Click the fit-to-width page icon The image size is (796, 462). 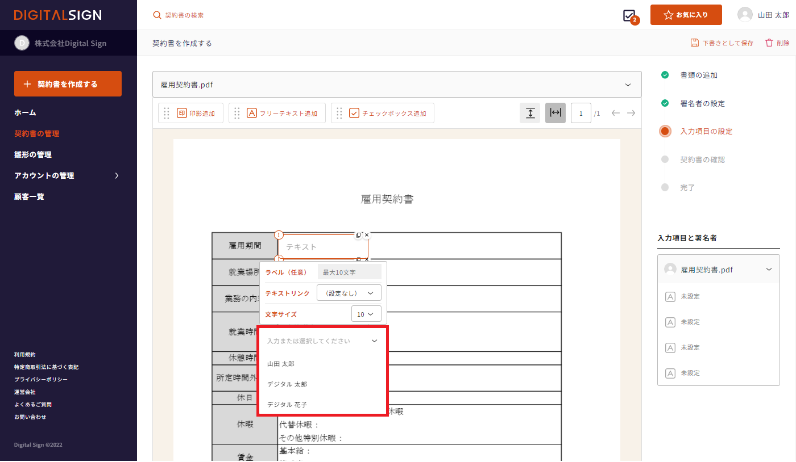(x=555, y=113)
